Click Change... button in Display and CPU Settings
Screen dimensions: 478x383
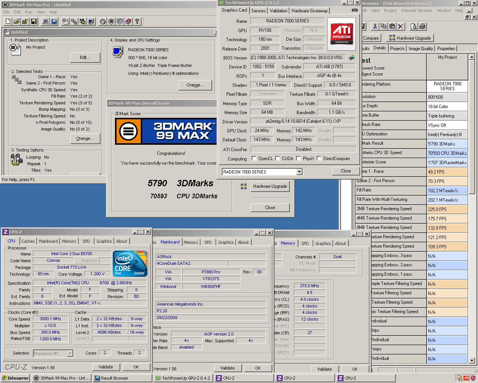point(195,85)
